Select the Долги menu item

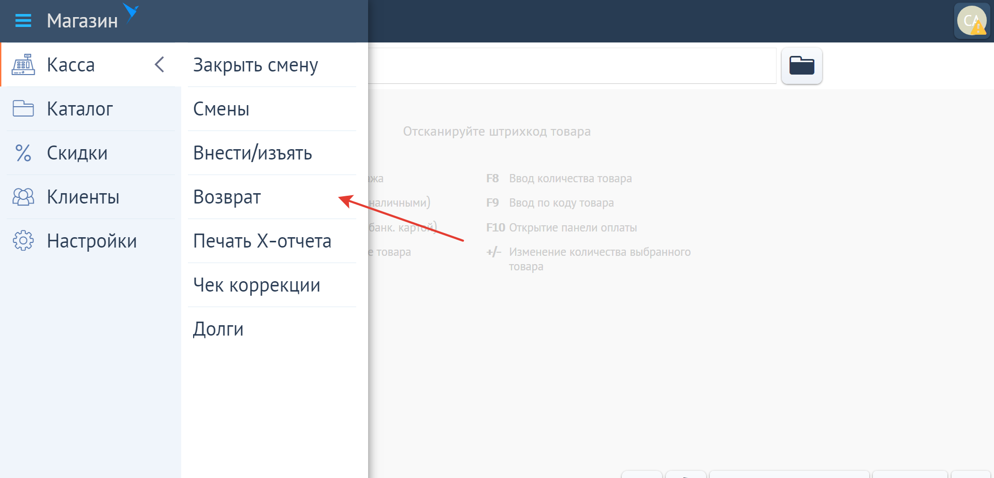[272, 329]
